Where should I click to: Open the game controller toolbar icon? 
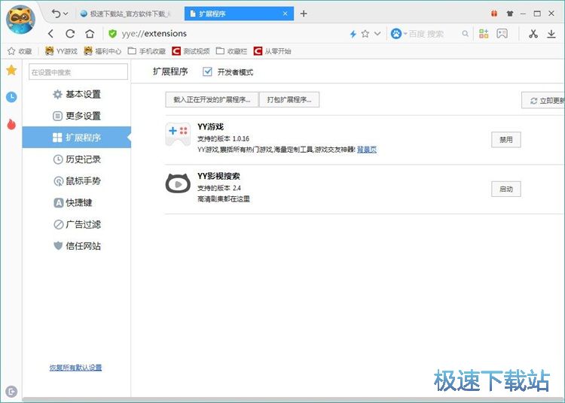502,34
